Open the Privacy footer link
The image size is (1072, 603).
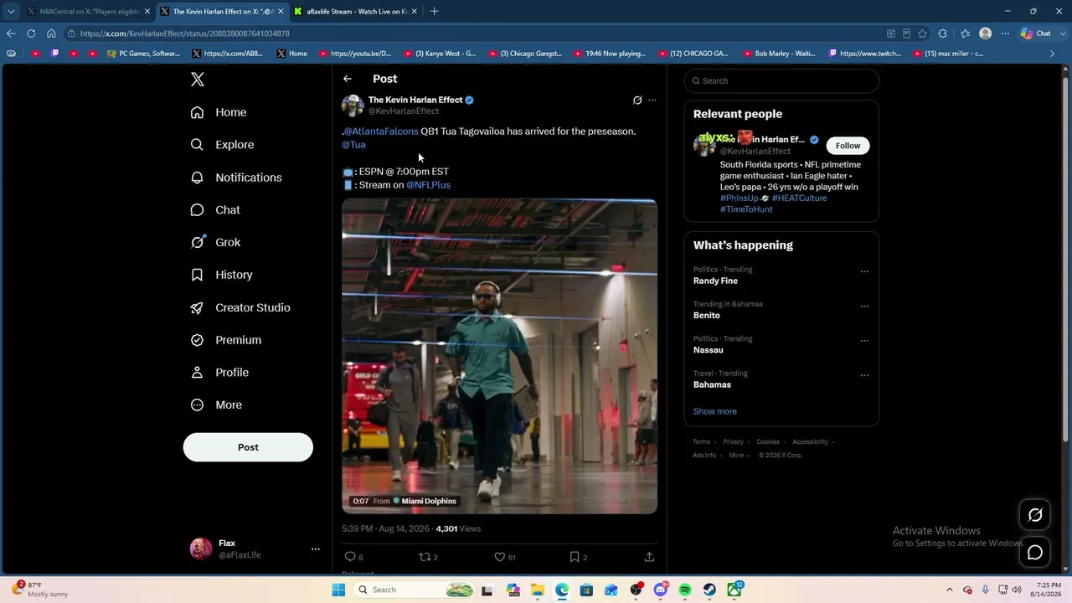[734, 442]
